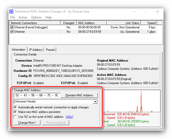Viewport: 172px width, 139px height.
Task: Select the Information tab
Action: point(18,50)
